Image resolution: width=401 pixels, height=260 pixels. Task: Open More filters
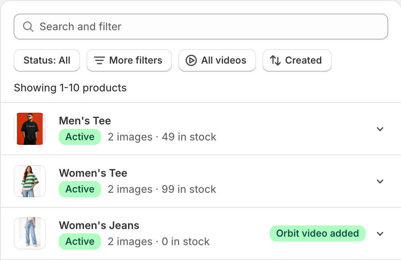[x=129, y=60]
